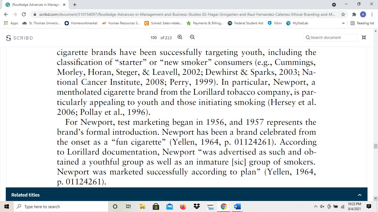
Task: Open the Chrome extensions menu
Action: coord(354,14)
